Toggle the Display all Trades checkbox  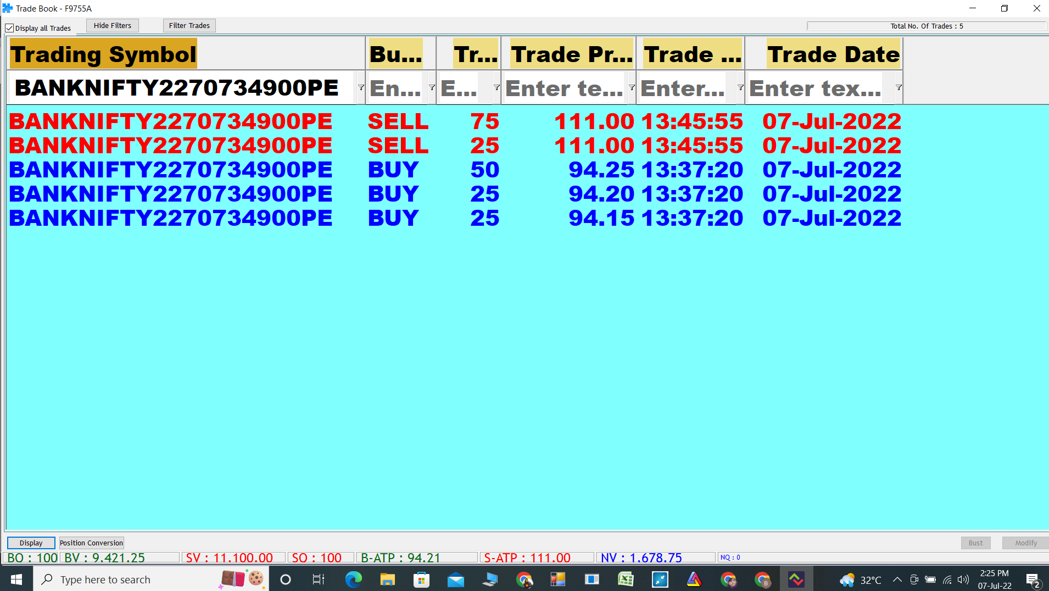9,28
